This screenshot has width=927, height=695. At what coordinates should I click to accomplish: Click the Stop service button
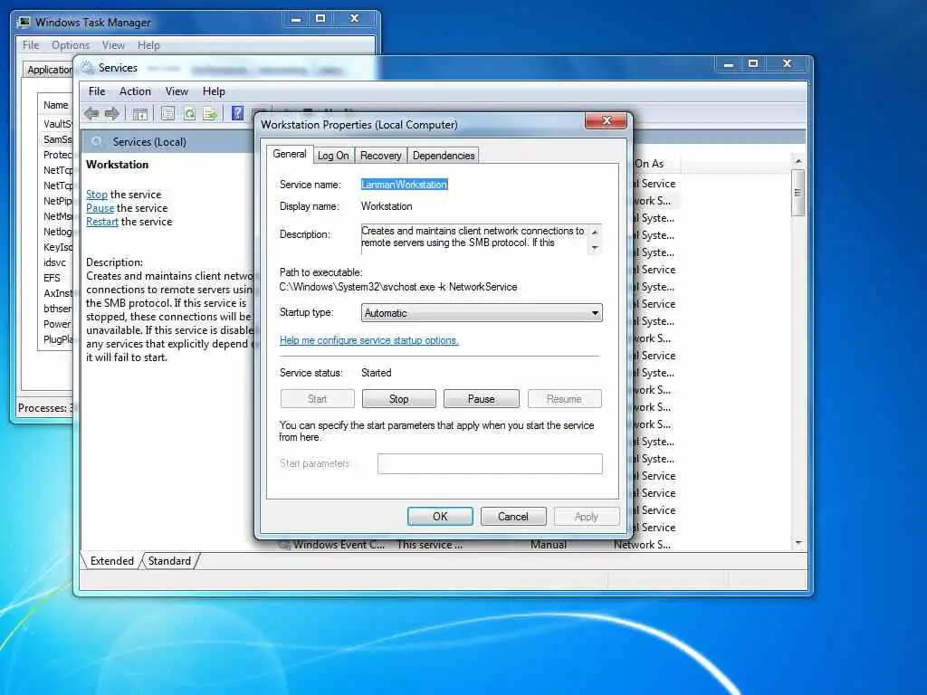399,399
